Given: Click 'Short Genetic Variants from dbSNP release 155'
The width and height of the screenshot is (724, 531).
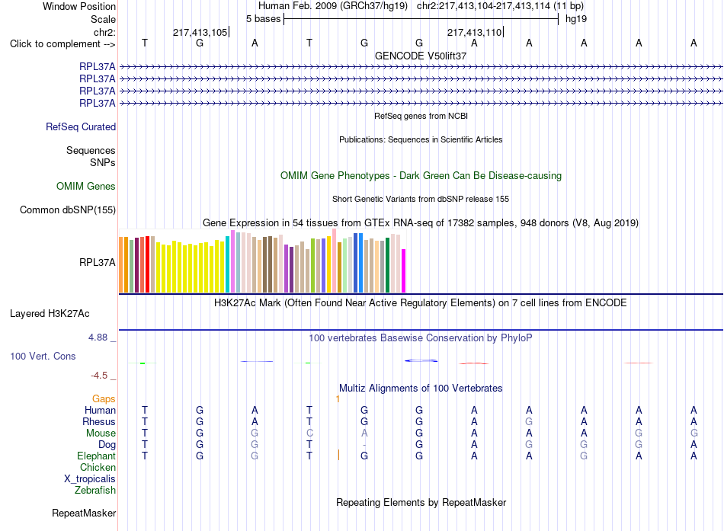Looking at the screenshot, I should pos(421,199).
